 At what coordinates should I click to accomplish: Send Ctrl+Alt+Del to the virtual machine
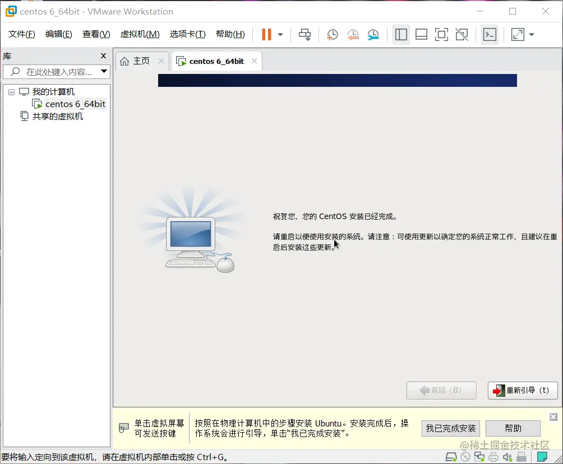(x=305, y=34)
